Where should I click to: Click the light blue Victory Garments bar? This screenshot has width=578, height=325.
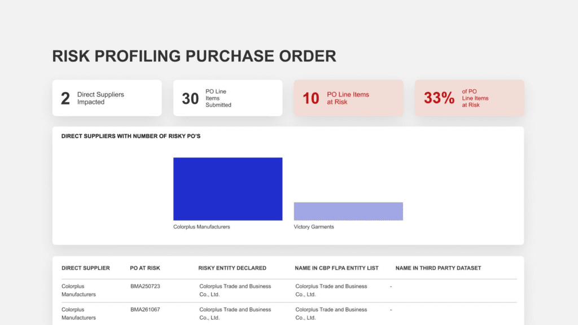pyautogui.click(x=348, y=211)
